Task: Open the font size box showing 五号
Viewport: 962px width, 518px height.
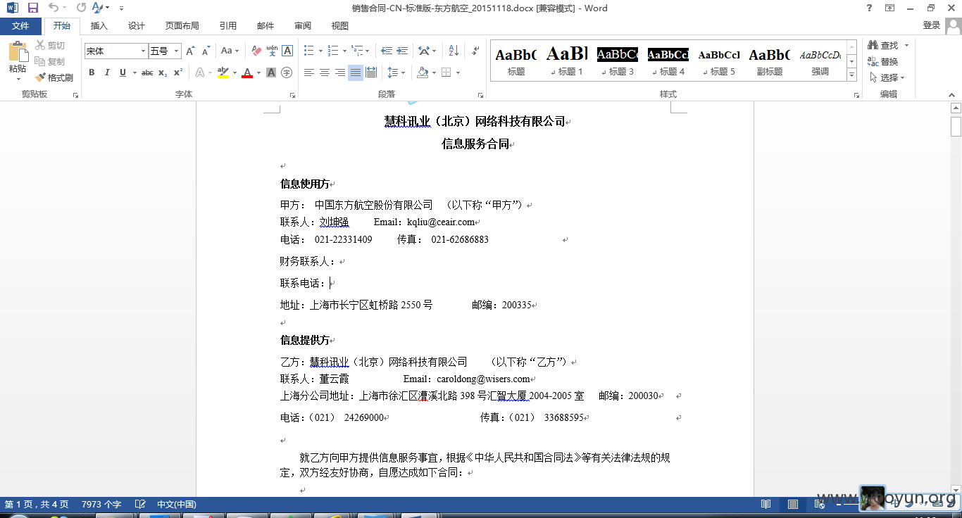Action: 165,51
